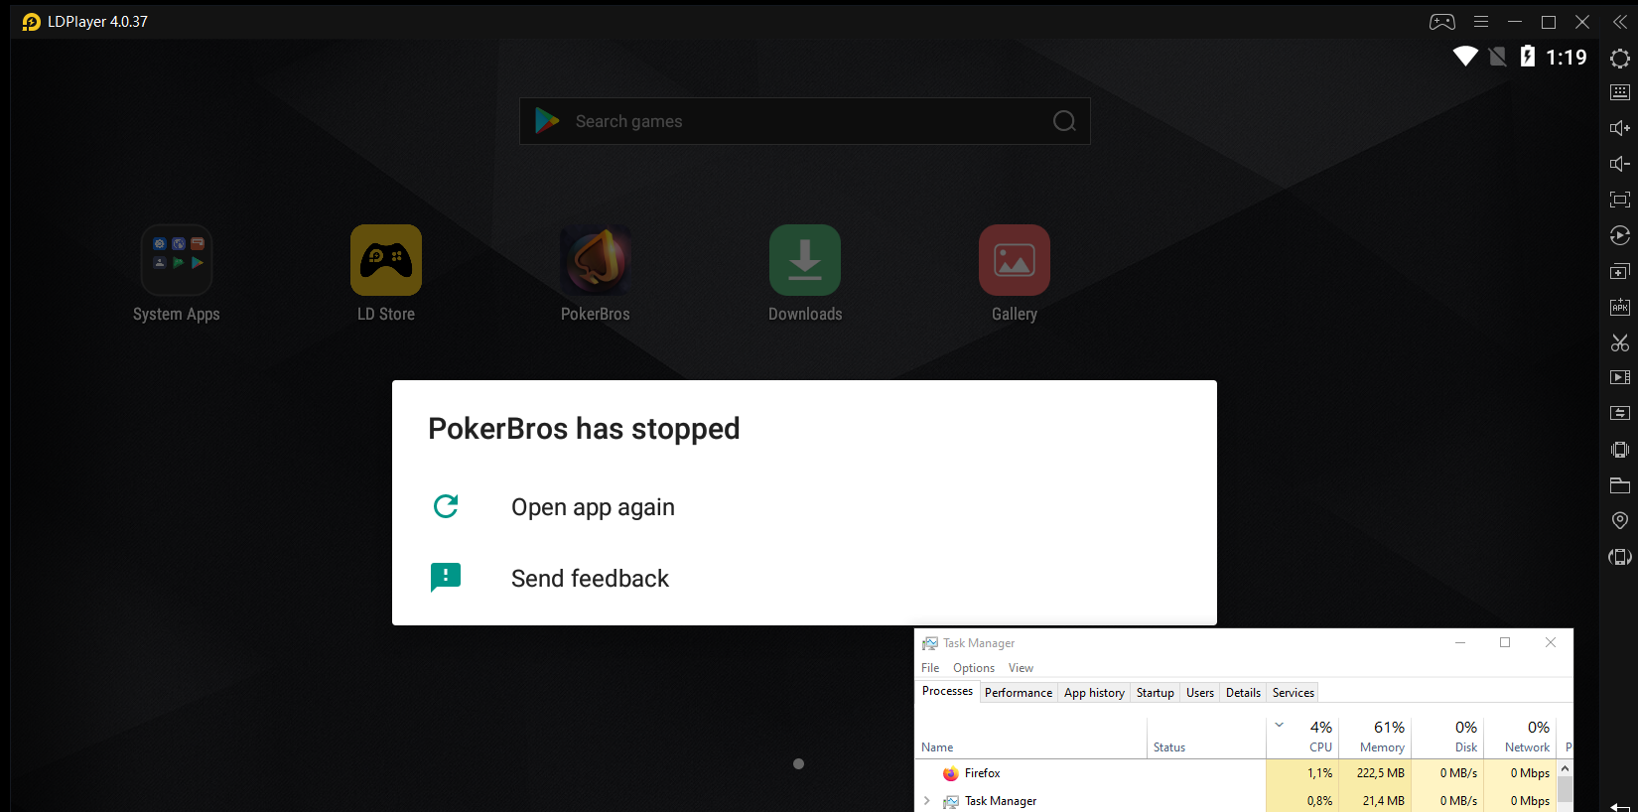The width and height of the screenshot is (1638, 812).
Task: Click Task Manager memory value 21,4 MB
Action: [1383, 801]
